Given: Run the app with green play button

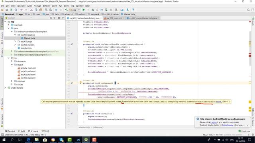Looking at the screenshot, I should [x=84, y=10].
